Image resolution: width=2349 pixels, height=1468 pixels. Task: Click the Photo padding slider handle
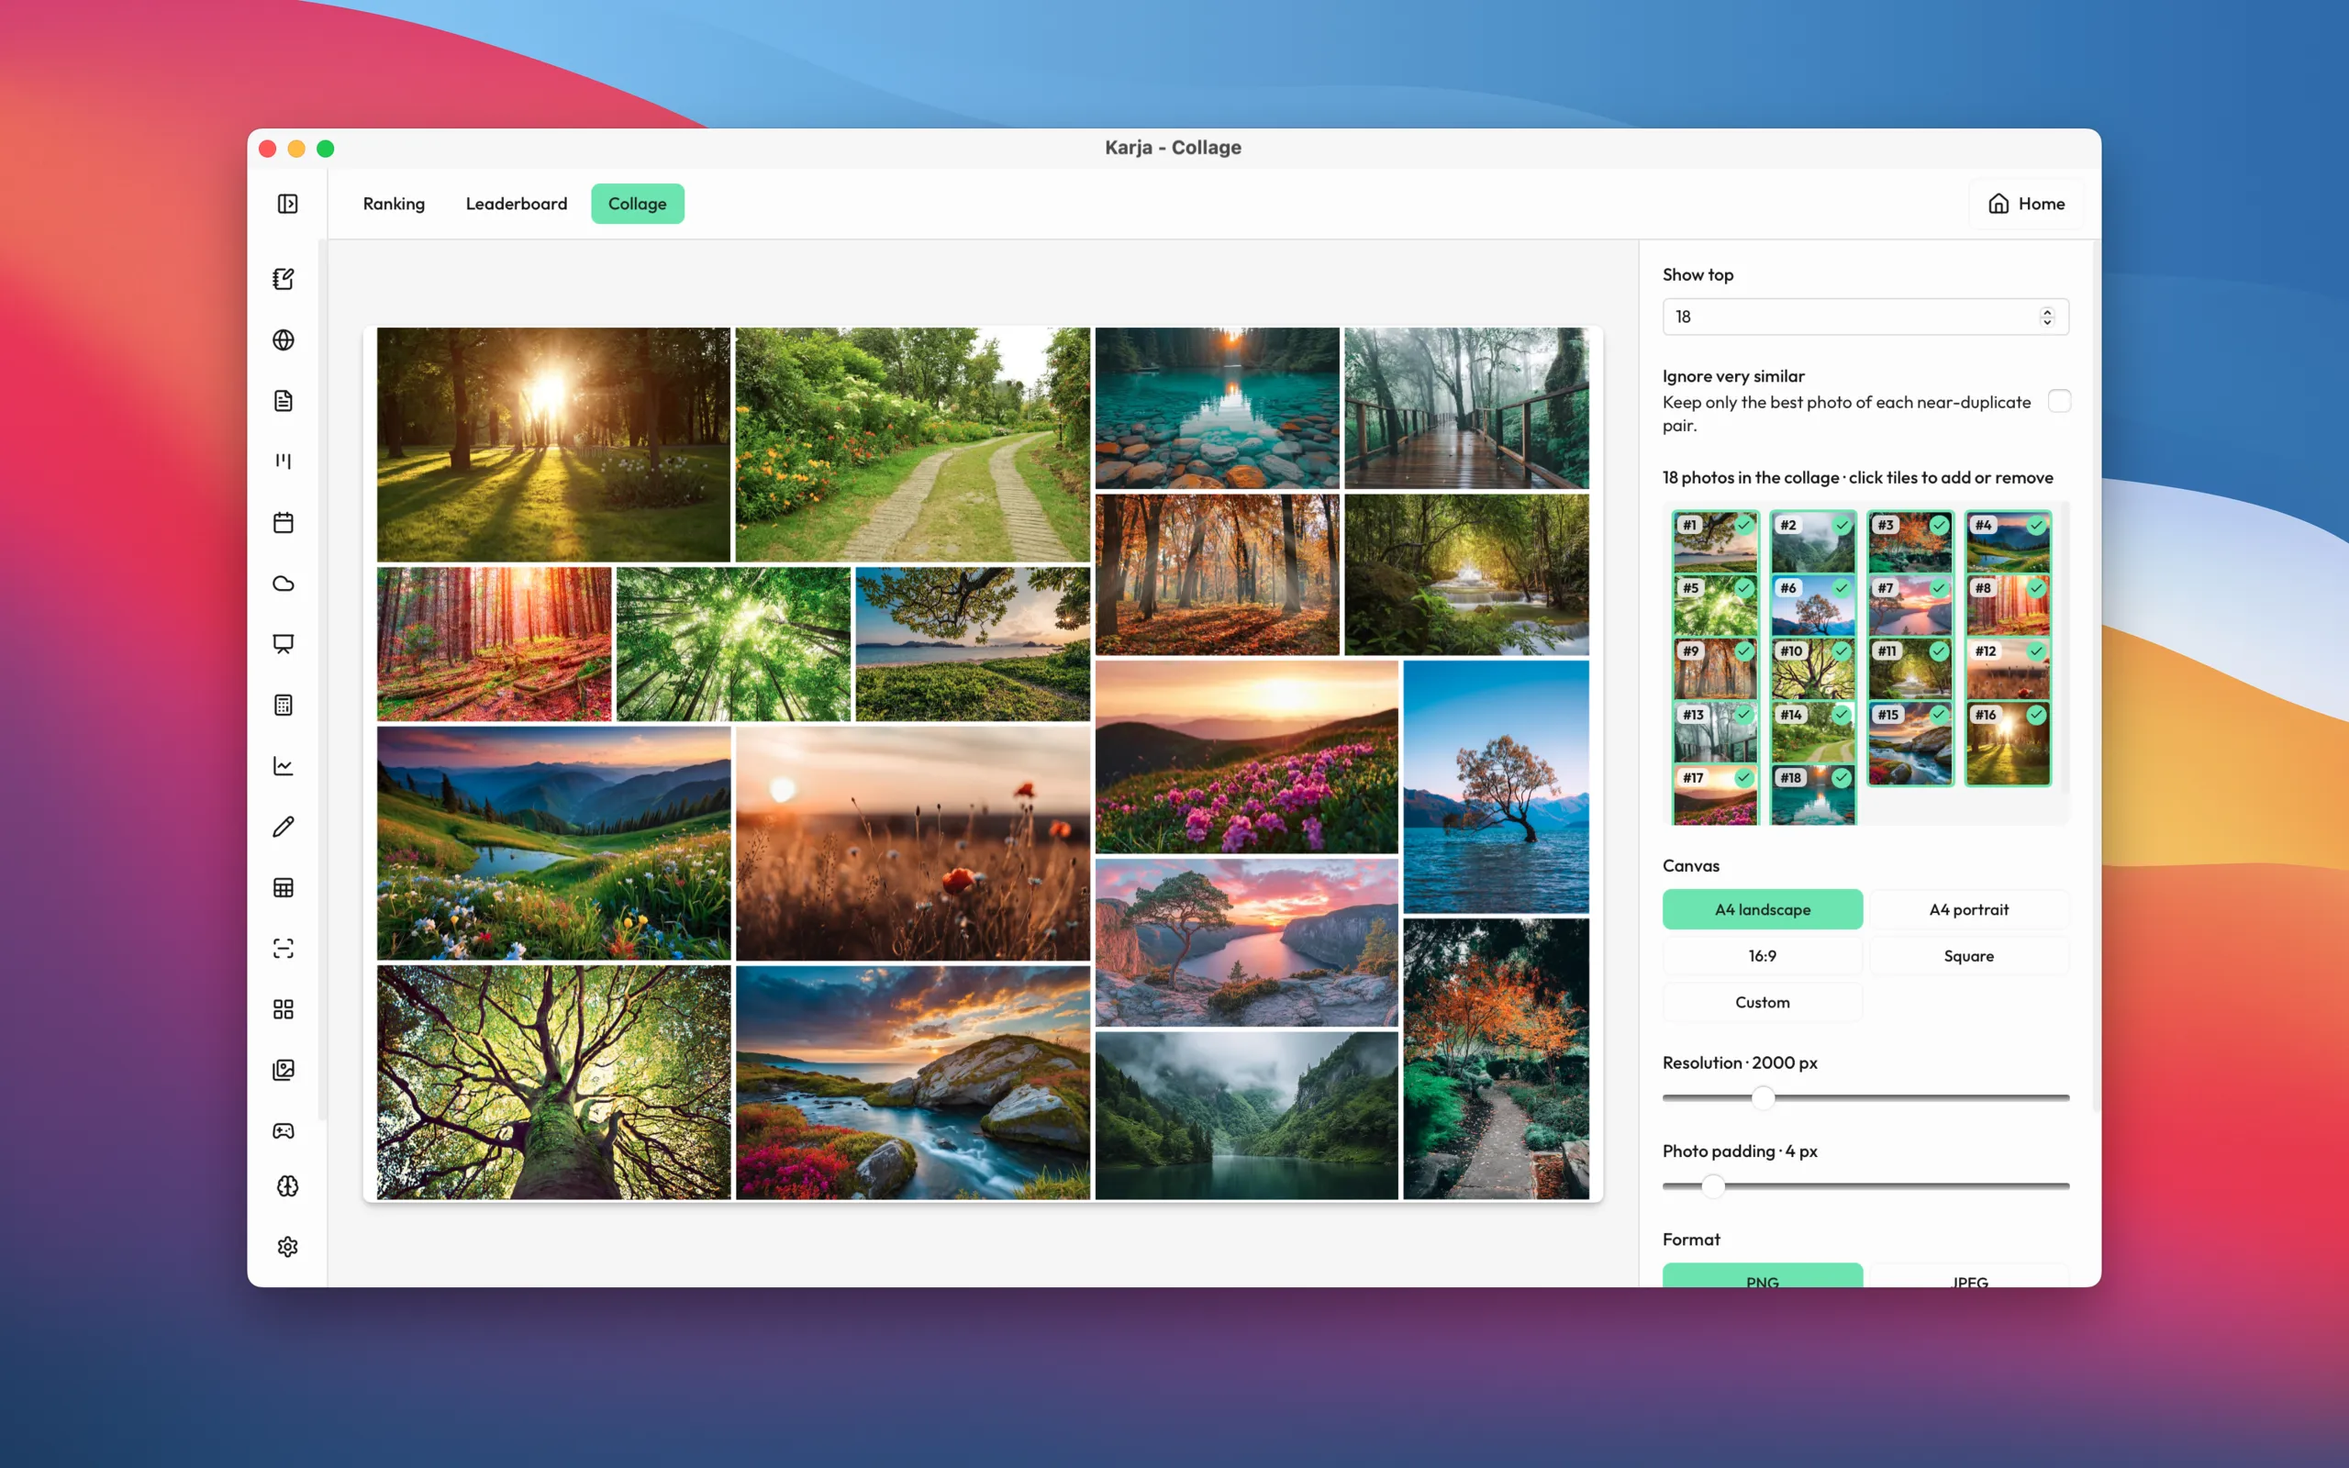1713,1186
